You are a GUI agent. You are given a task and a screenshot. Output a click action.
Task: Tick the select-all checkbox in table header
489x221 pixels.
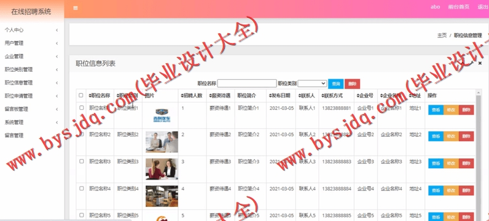81,95
